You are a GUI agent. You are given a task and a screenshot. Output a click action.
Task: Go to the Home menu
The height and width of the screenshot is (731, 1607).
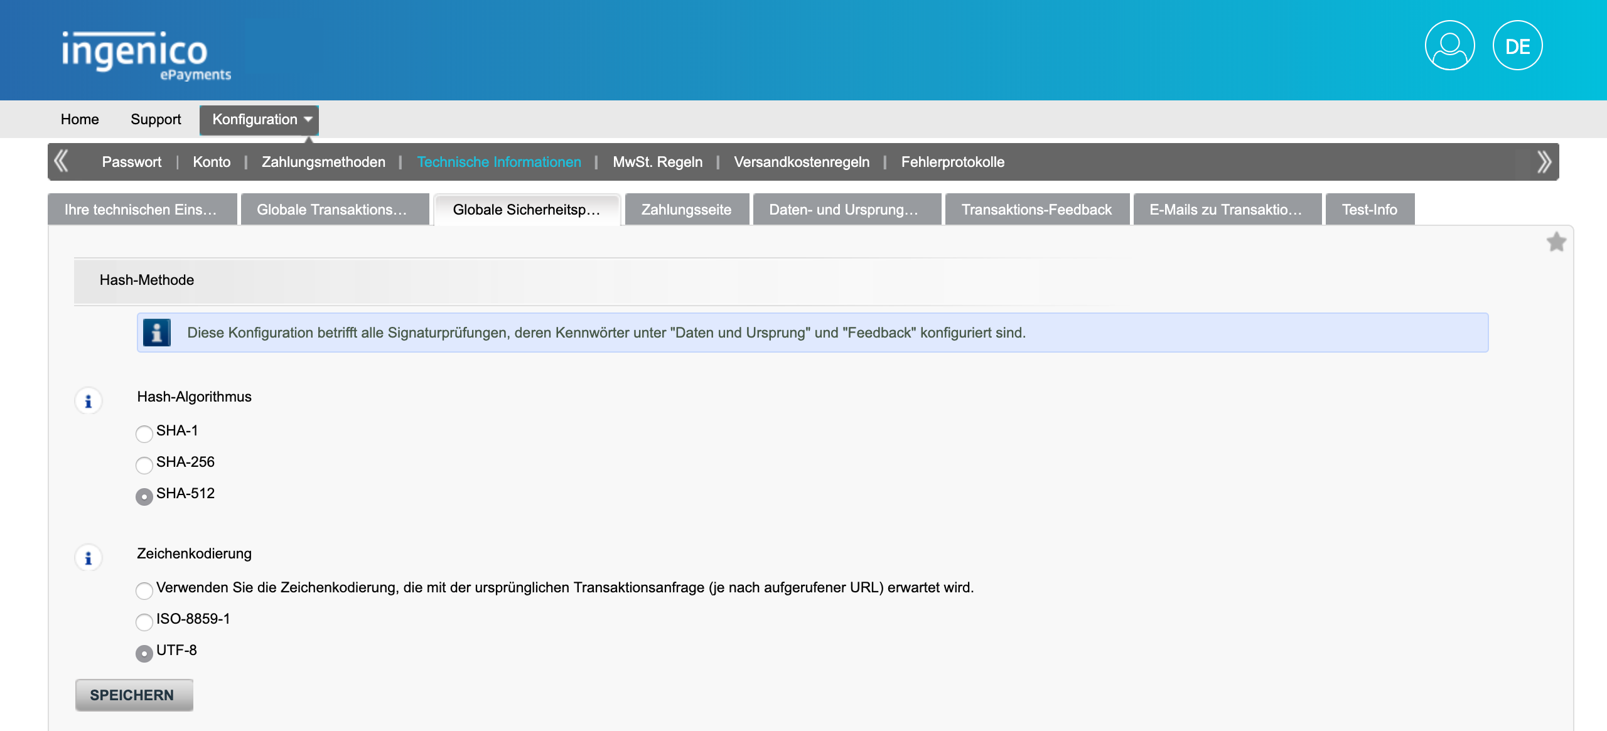click(80, 119)
